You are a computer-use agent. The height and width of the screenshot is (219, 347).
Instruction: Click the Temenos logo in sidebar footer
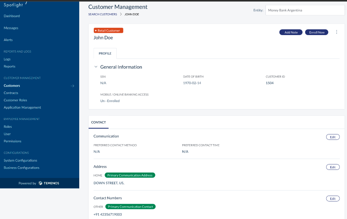point(49,183)
